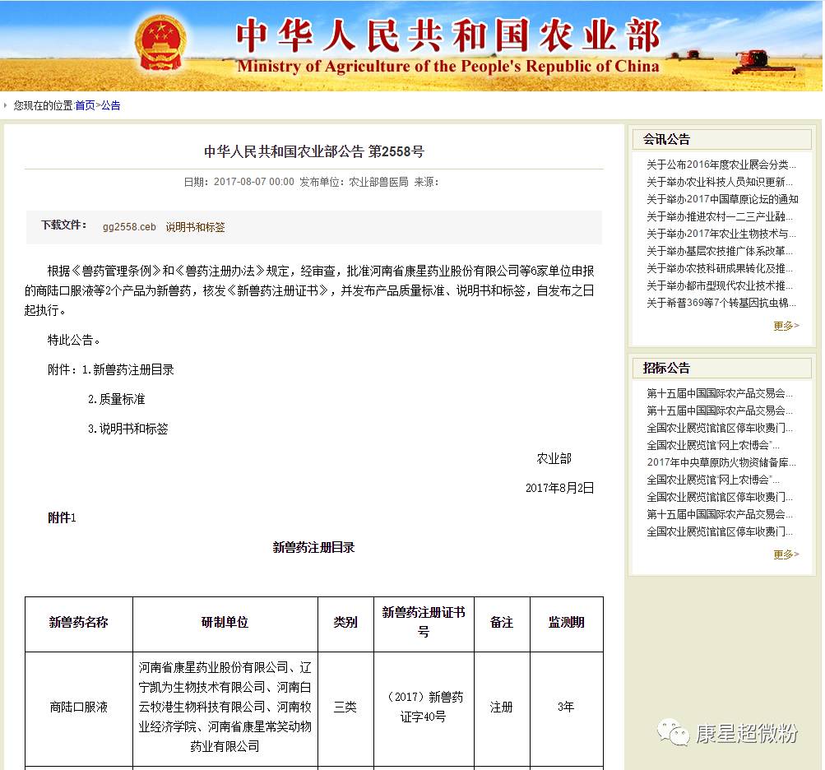Viewport: 825px width, 770px height.
Task: Open 关于举办2017中国草原论坛的通知 link
Action: click(x=722, y=199)
